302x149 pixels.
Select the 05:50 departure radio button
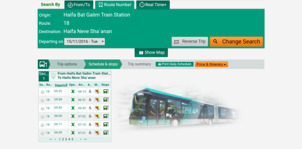tap(42, 109)
